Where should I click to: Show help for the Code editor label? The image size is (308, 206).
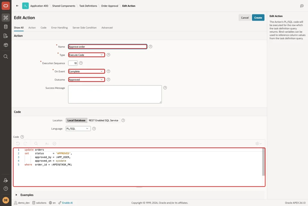[22, 137]
